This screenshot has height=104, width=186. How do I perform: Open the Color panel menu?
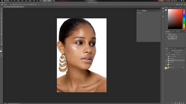tap(185, 8)
